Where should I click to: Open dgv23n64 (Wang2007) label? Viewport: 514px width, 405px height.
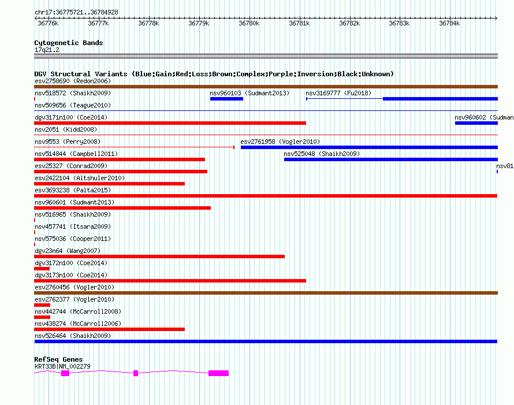pyautogui.click(x=68, y=251)
